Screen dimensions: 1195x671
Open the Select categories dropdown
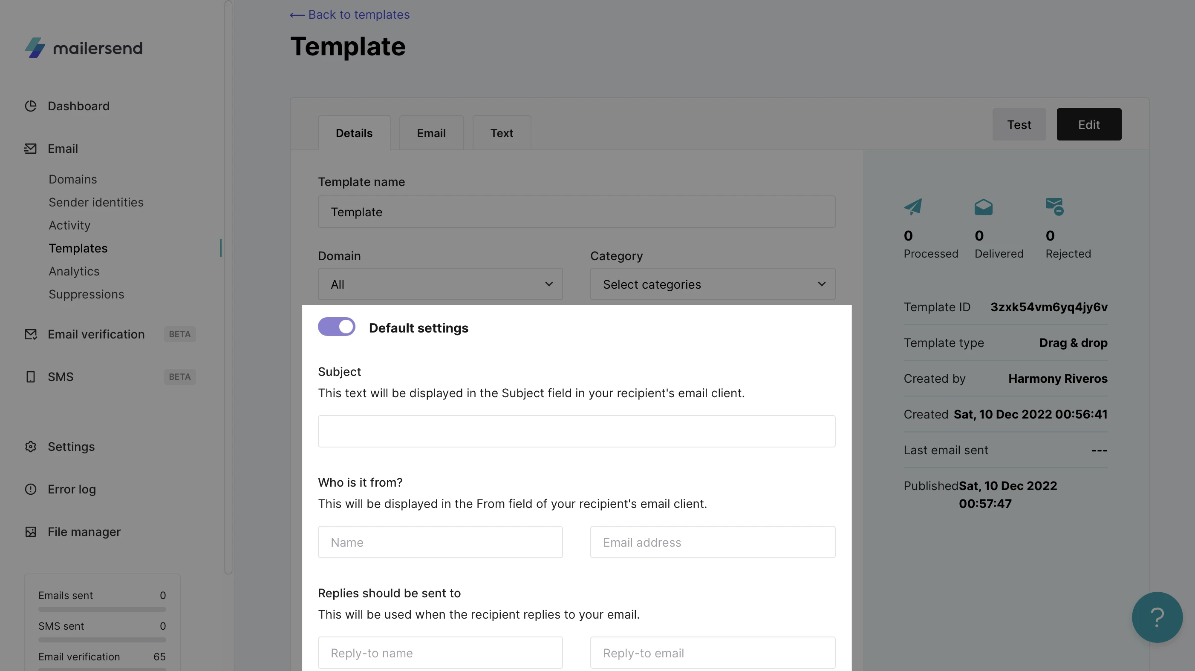pyautogui.click(x=712, y=284)
